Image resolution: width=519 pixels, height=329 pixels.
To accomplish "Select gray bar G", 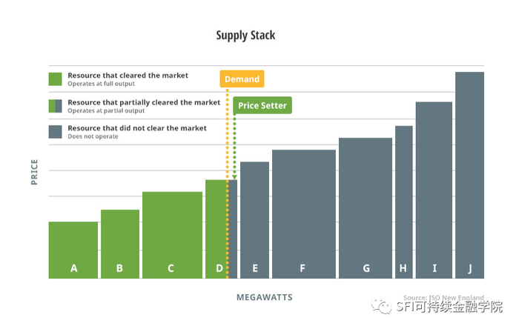I will click(x=365, y=208).
